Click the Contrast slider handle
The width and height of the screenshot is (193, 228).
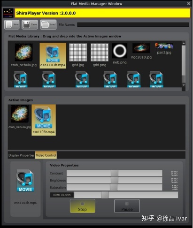coord(115,173)
